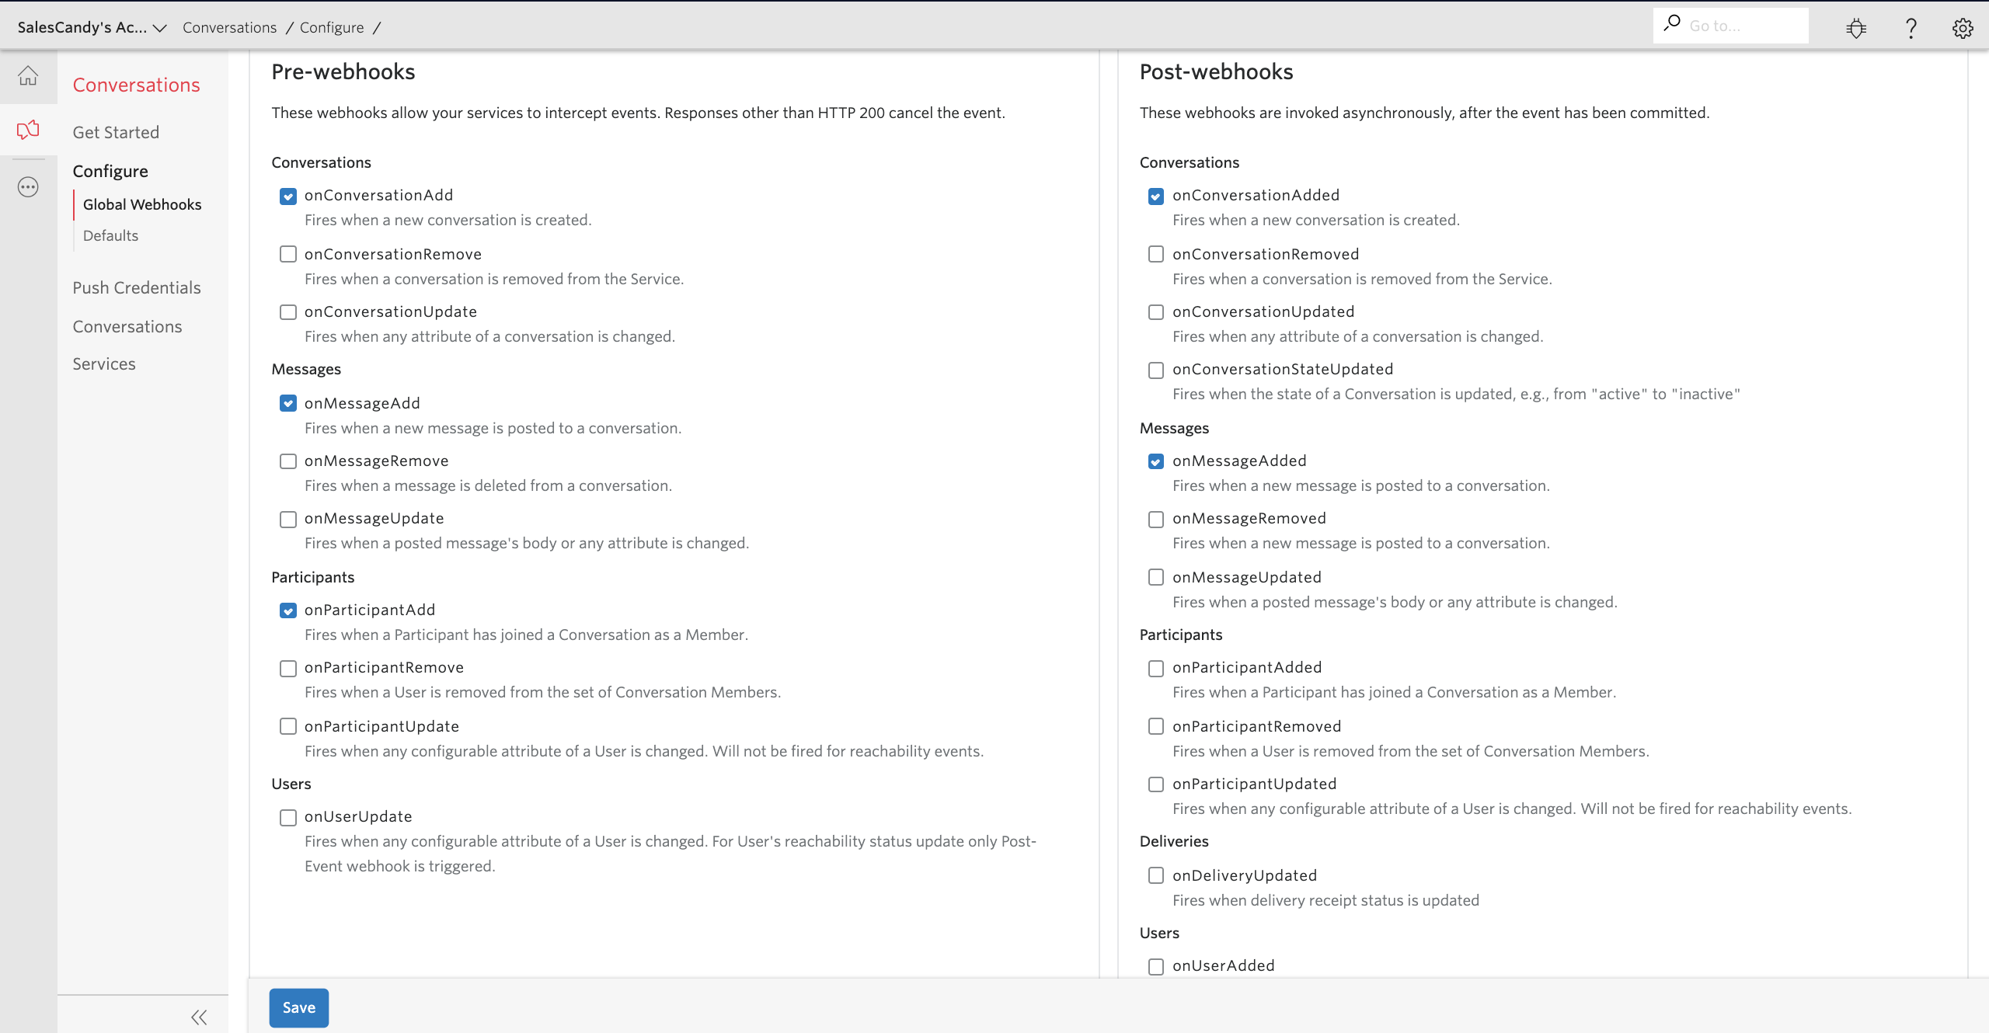
Task: Click the search magnifier icon
Action: pyautogui.click(x=1672, y=24)
